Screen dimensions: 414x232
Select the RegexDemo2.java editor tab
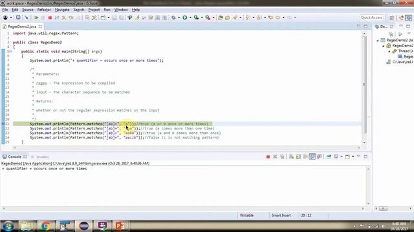click(22, 26)
